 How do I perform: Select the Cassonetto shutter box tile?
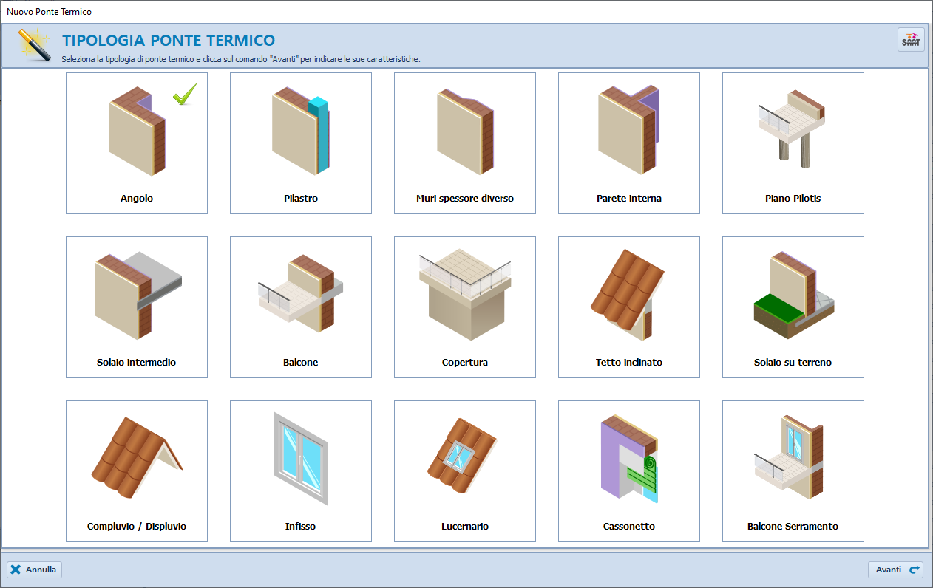629,471
